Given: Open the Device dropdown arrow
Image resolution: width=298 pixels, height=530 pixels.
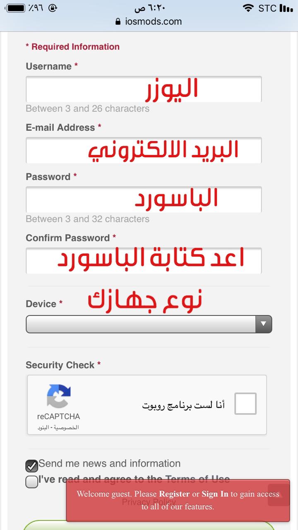Looking at the screenshot, I should 263,324.
